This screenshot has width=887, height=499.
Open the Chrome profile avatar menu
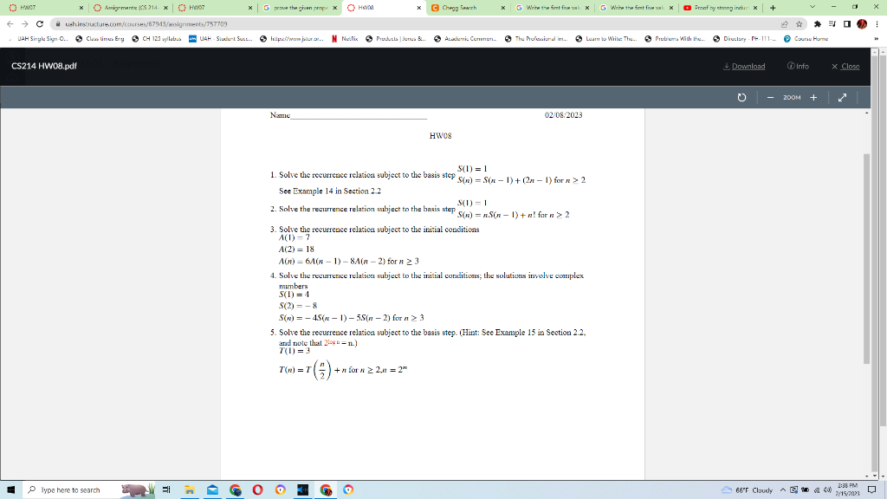coord(860,24)
